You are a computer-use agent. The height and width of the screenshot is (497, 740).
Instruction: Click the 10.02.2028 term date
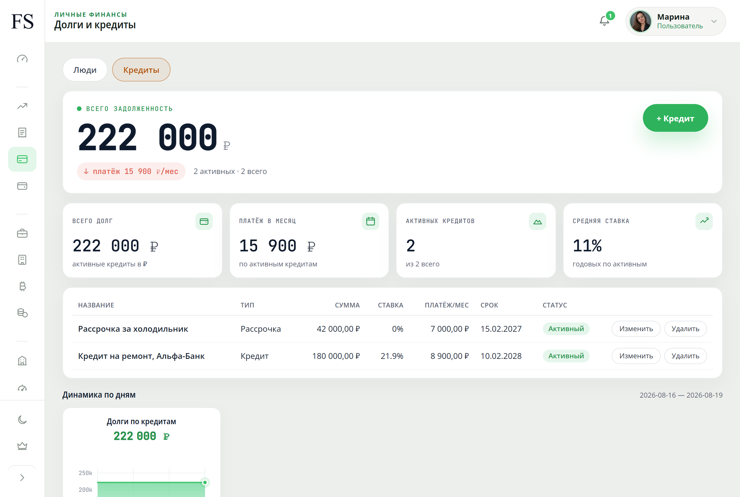tap(501, 356)
